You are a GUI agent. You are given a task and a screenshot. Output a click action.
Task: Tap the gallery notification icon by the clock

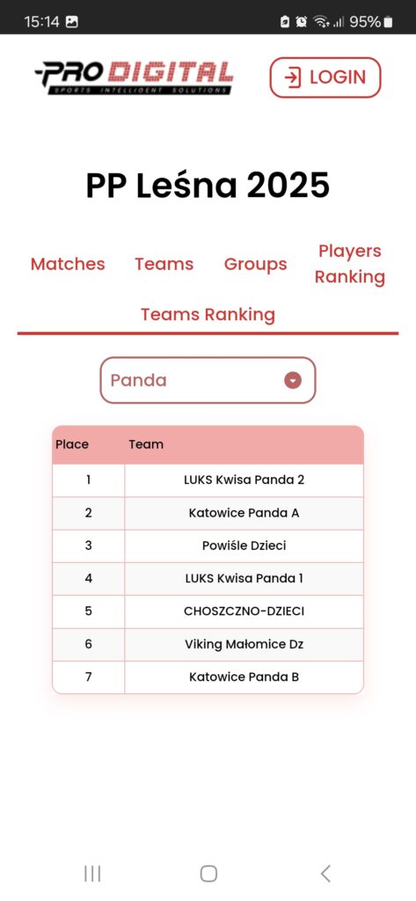pyautogui.click(x=72, y=22)
